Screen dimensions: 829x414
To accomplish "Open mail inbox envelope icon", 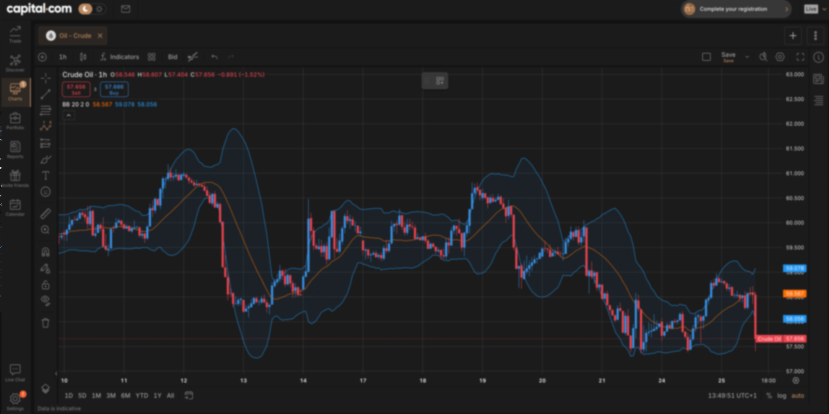I will point(126,9).
